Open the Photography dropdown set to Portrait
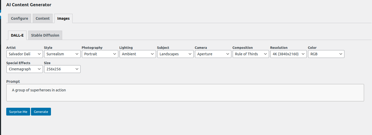Image resolution: width=372 pixels, height=135 pixels. tap(100, 54)
